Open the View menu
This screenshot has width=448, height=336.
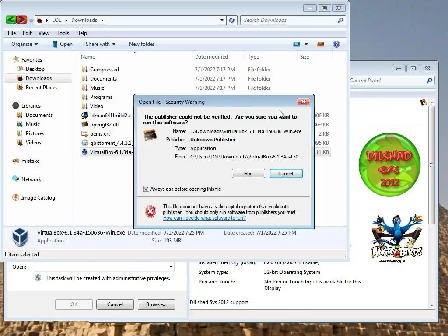pyautogui.click(x=44, y=33)
